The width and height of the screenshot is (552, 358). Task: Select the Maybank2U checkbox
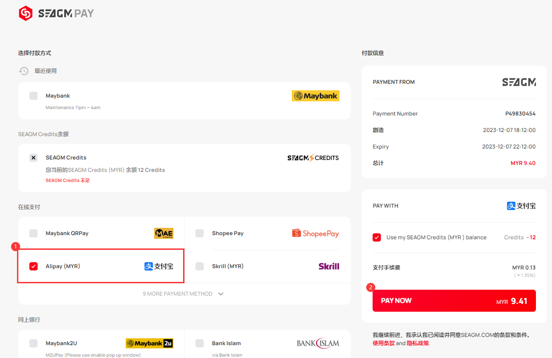[x=33, y=343]
